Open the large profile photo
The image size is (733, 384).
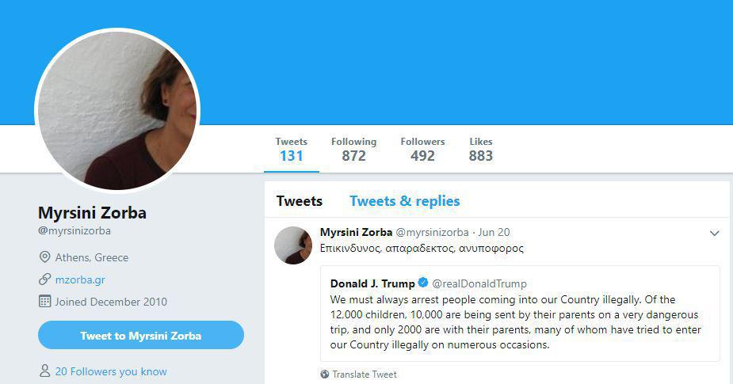click(117, 111)
